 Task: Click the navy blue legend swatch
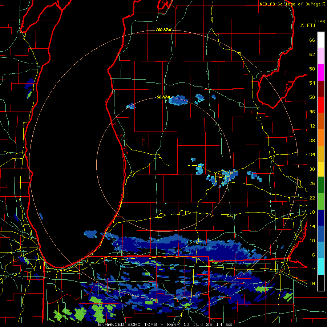click(321, 218)
